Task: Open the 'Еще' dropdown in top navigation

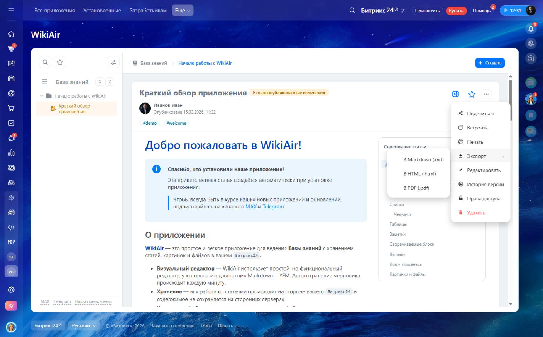Action: (183, 10)
